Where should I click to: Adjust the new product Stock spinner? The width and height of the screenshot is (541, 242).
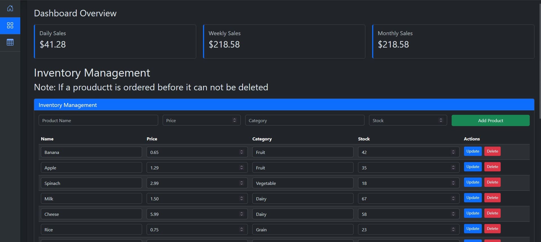point(441,120)
